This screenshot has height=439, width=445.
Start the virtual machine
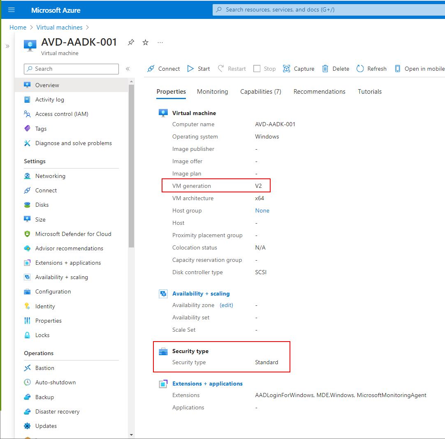point(198,69)
